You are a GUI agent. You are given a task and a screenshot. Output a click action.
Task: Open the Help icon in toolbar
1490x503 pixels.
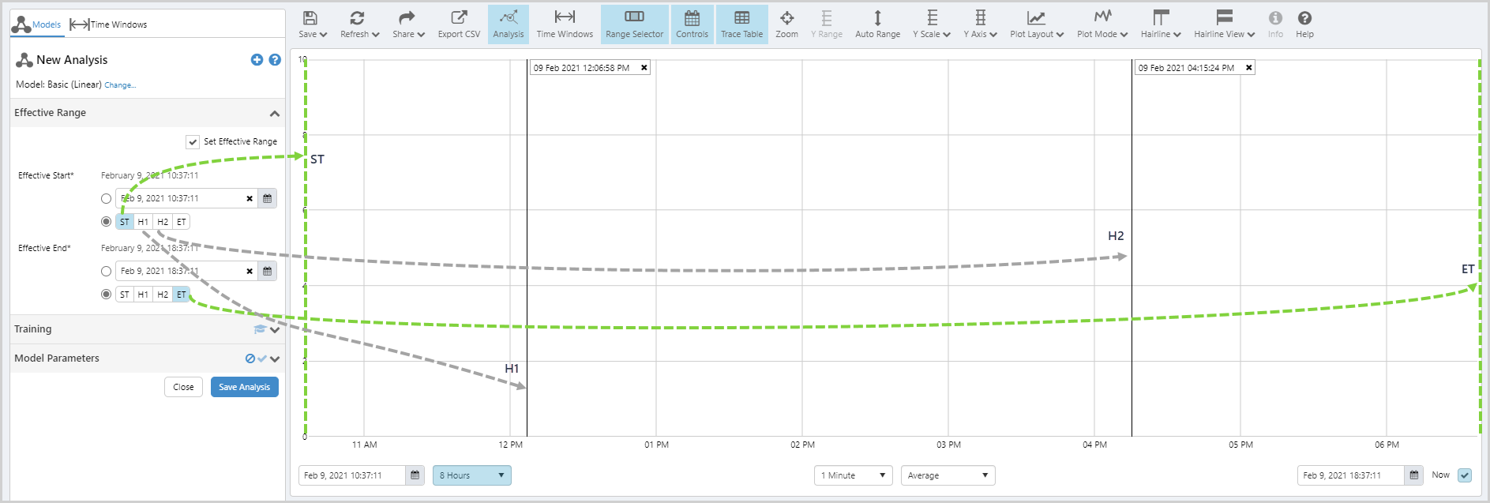(x=1304, y=24)
